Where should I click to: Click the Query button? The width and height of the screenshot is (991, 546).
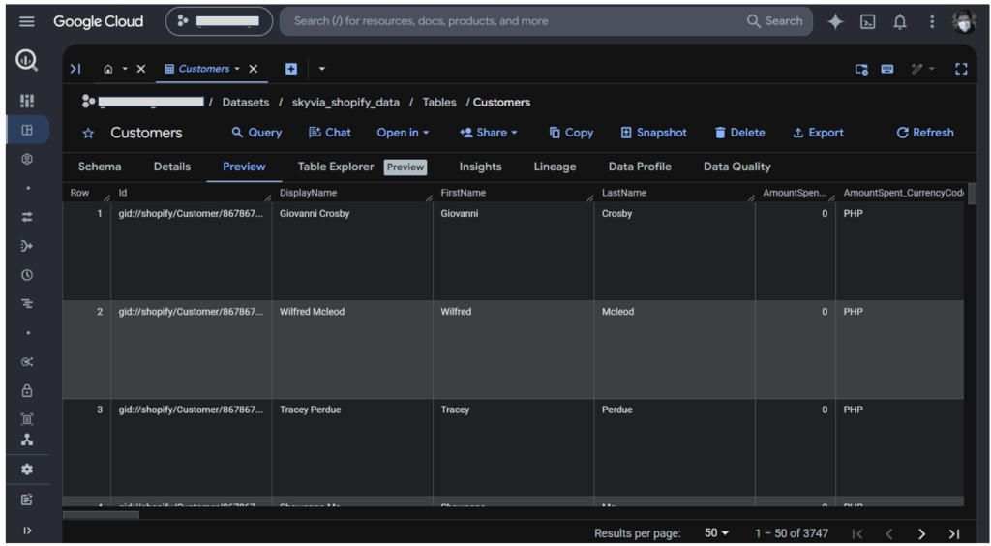pyautogui.click(x=256, y=133)
